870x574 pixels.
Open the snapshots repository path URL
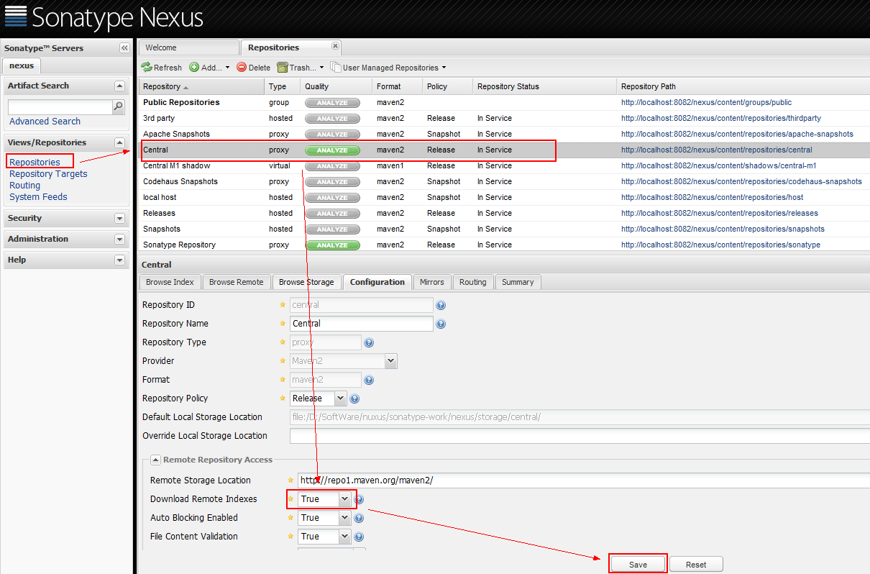(x=723, y=229)
